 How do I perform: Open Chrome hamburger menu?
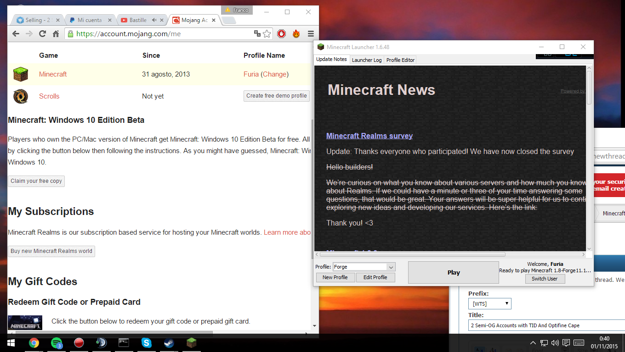(311, 33)
